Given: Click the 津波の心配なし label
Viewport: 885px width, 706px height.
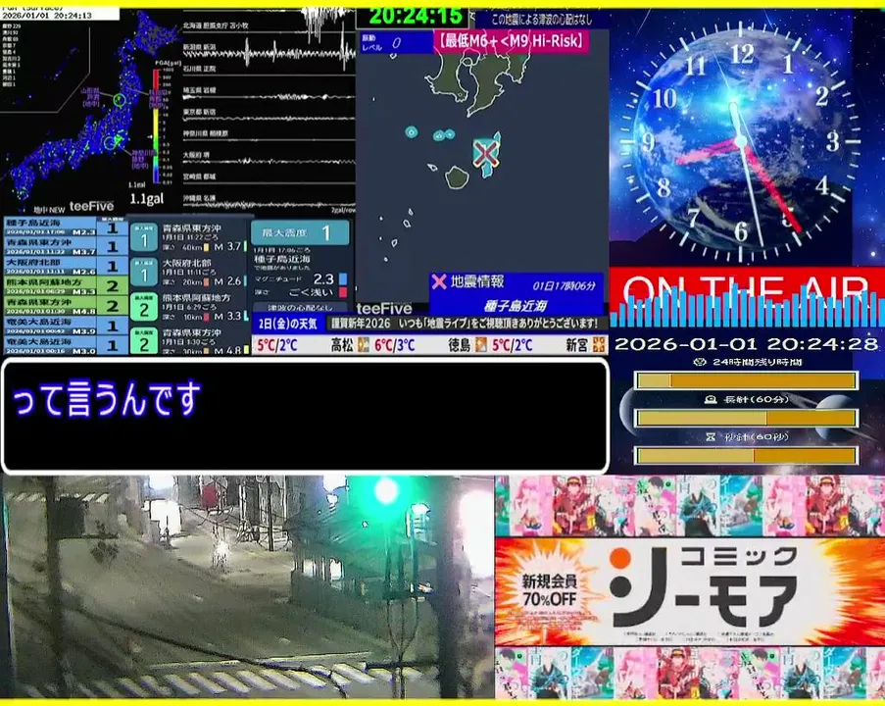Looking at the screenshot, I should (300, 308).
